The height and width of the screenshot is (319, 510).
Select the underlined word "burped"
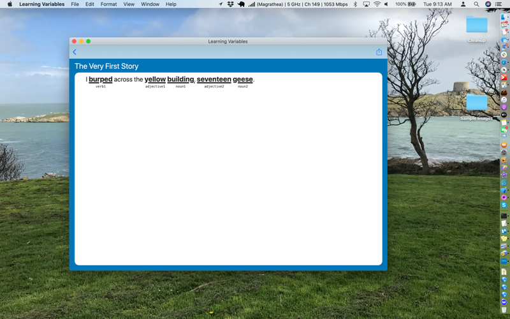(101, 79)
